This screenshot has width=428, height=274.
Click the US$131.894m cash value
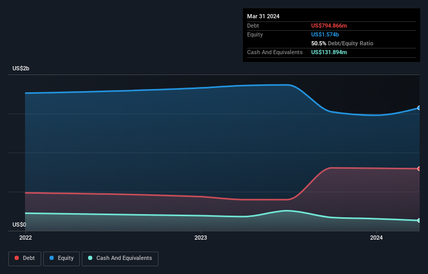(329, 52)
